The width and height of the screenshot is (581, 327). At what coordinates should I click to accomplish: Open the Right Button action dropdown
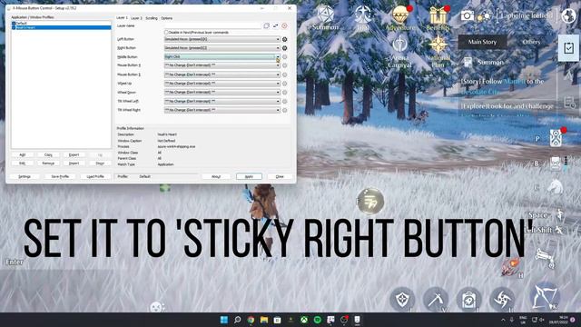[222, 48]
